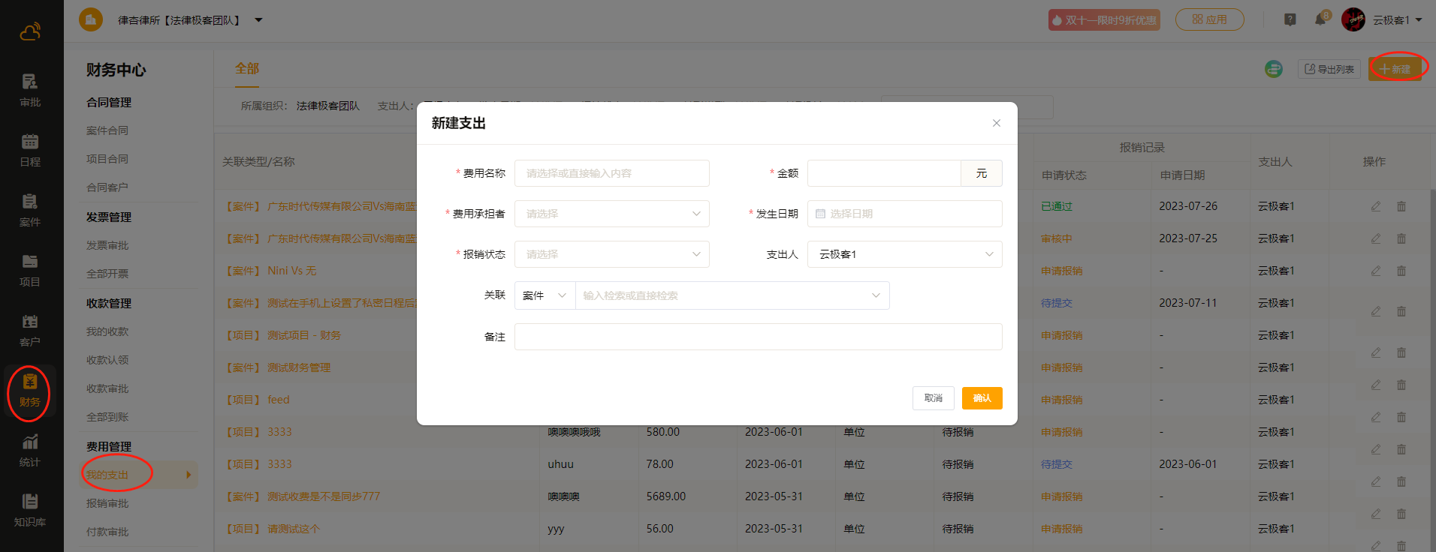
Task: Open the 报销状态 dropdown
Action: [611, 254]
